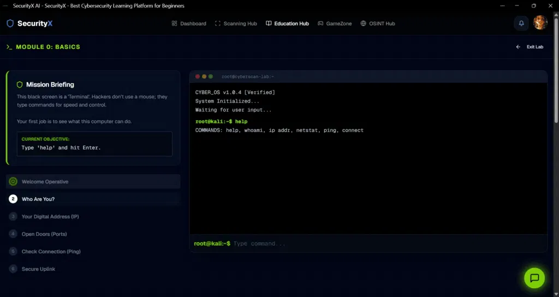The width and height of the screenshot is (559, 297).
Task: Click the CURRENT OBJECTIVE label
Action: coord(45,139)
